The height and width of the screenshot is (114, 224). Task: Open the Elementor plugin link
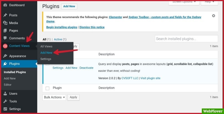tap(115, 17)
